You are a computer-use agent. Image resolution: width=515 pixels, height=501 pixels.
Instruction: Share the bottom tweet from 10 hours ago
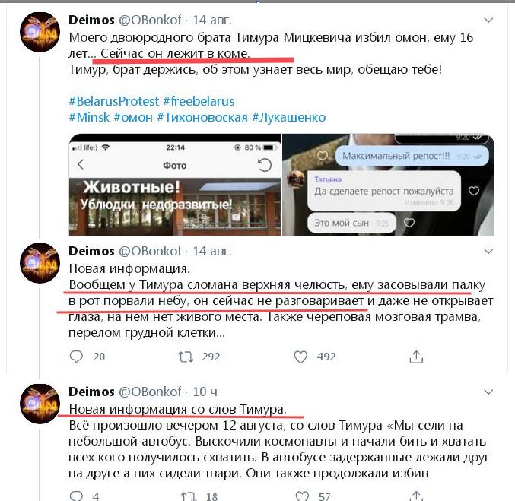416,496
